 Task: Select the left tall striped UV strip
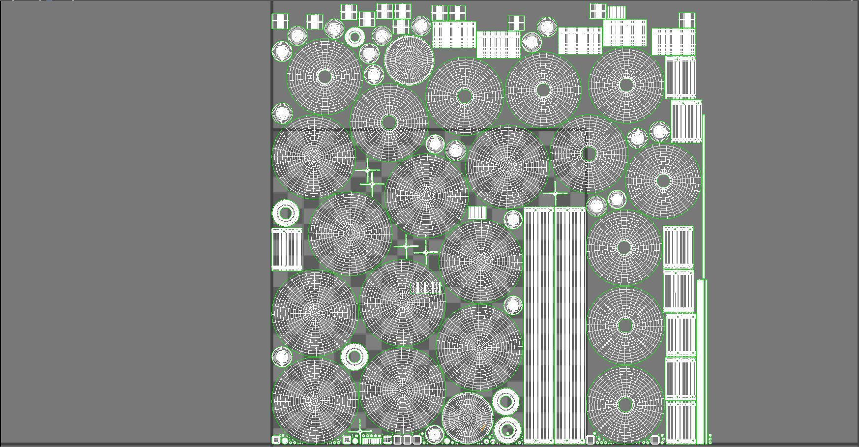(539, 326)
